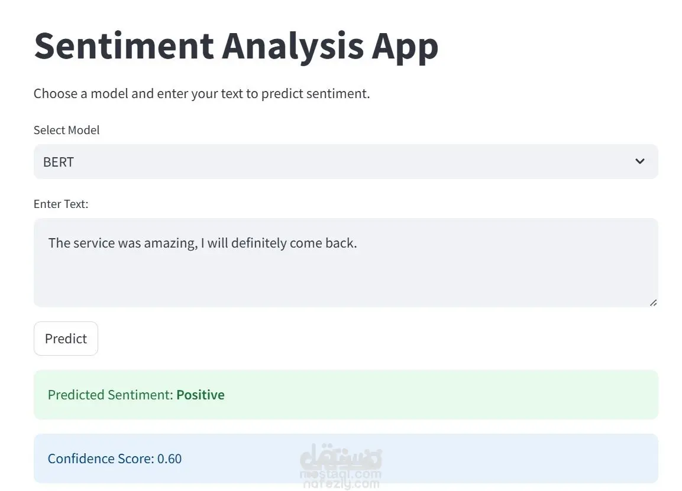Click the mostaql.com watermark text
This screenshot has height=491, width=682.
[x=341, y=474]
